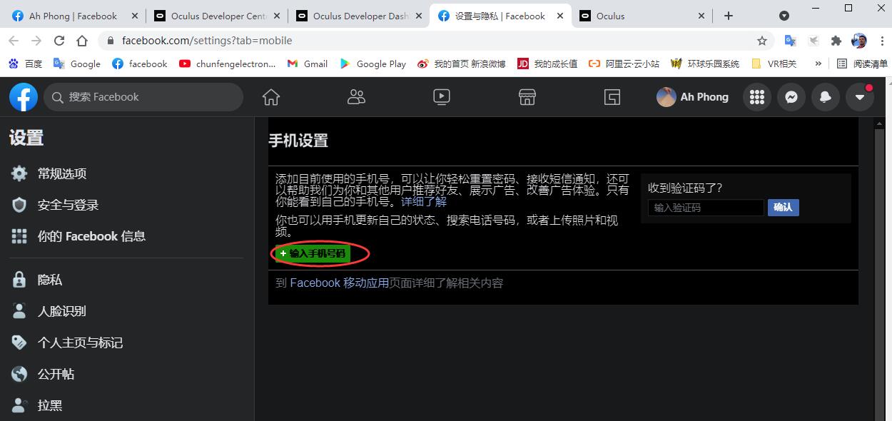Expand the bookmarks overflow chevron
The image size is (892, 421).
click(818, 64)
